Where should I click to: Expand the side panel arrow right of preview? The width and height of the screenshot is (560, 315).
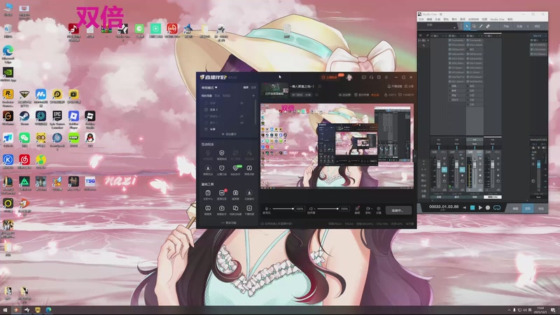click(414, 155)
